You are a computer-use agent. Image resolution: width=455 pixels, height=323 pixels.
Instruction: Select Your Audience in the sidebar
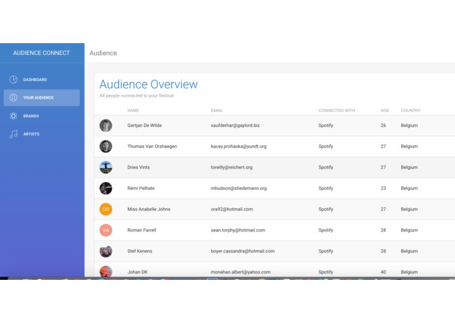click(41, 97)
